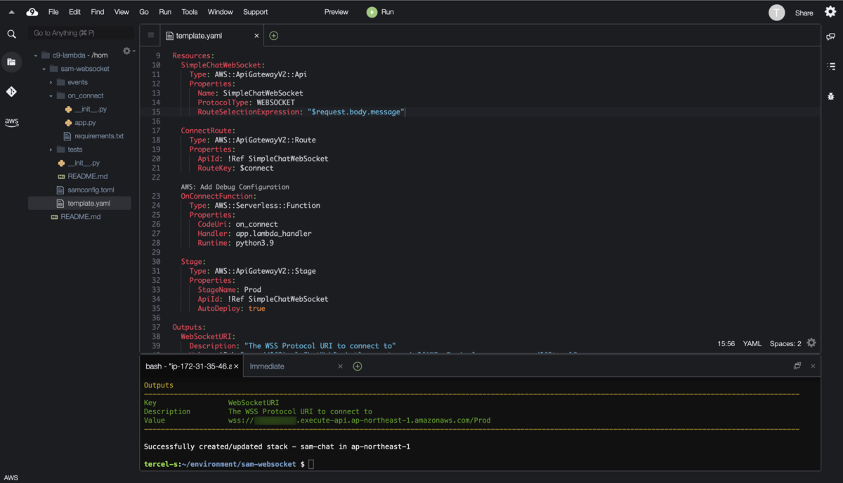Viewport: 843px width, 483px height.
Task: Open the Run menu
Action: point(165,12)
